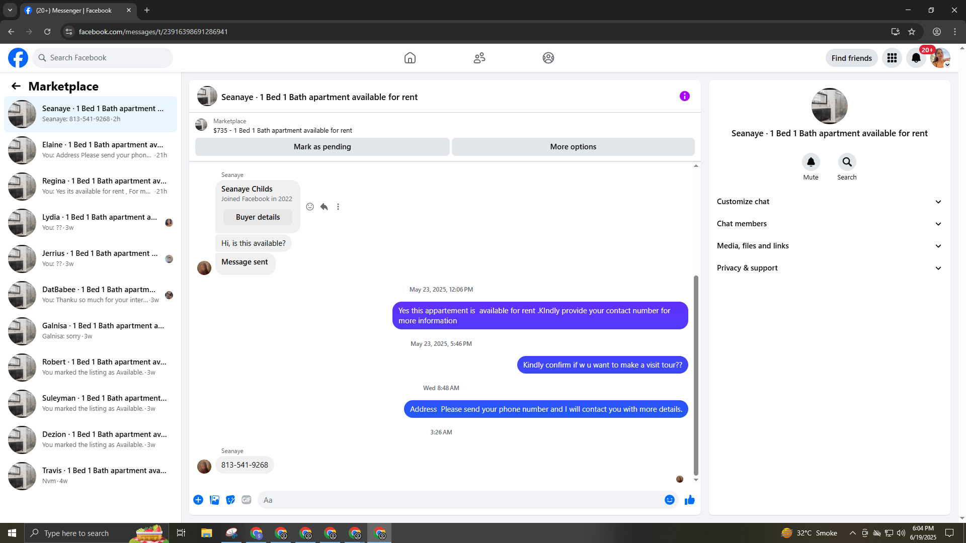Image resolution: width=966 pixels, height=543 pixels.
Task: Open the Travis apartment conversation
Action: tap(91, 476)
